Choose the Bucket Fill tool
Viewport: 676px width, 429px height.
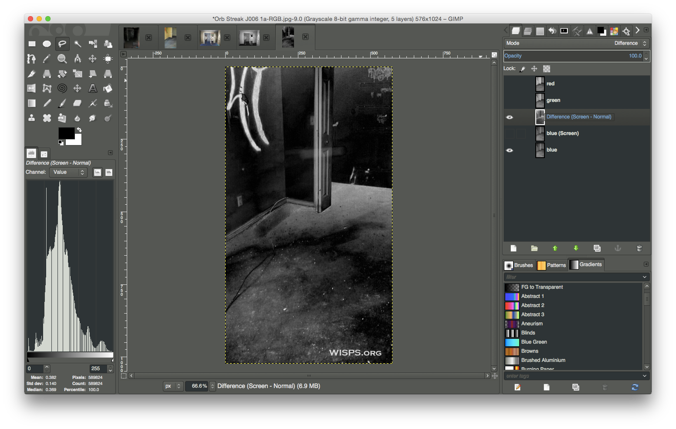click(108, 88)
